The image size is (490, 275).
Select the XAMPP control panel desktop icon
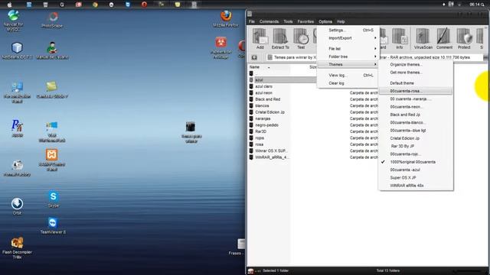52,160
